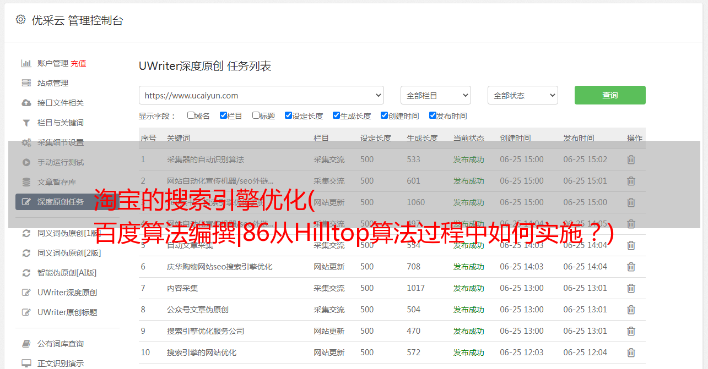
Task: Delete the 搜索引擎的网站优化 task
Action: [631, 353]
